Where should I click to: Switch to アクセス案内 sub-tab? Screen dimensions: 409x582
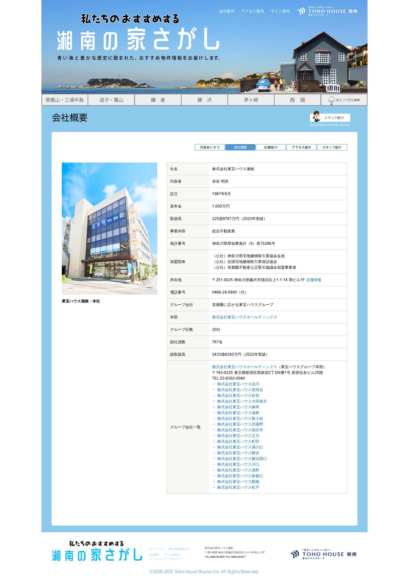301,147
